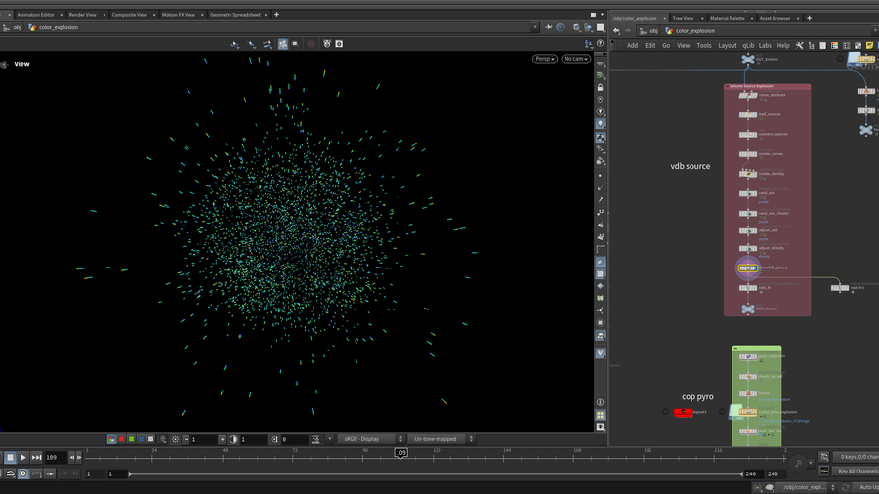
Task: Open the Layout menu in network editor
Action: (x=728, y=45)
